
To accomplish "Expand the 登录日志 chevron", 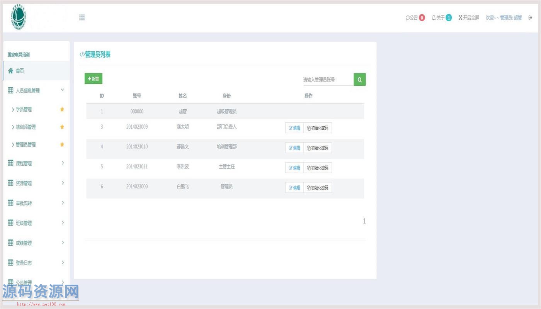I will pyautogui.click(x=63, y=263).
